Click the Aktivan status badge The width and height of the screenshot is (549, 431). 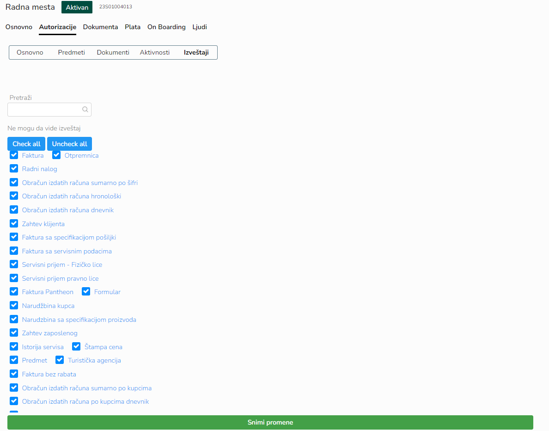coord(77,7)
